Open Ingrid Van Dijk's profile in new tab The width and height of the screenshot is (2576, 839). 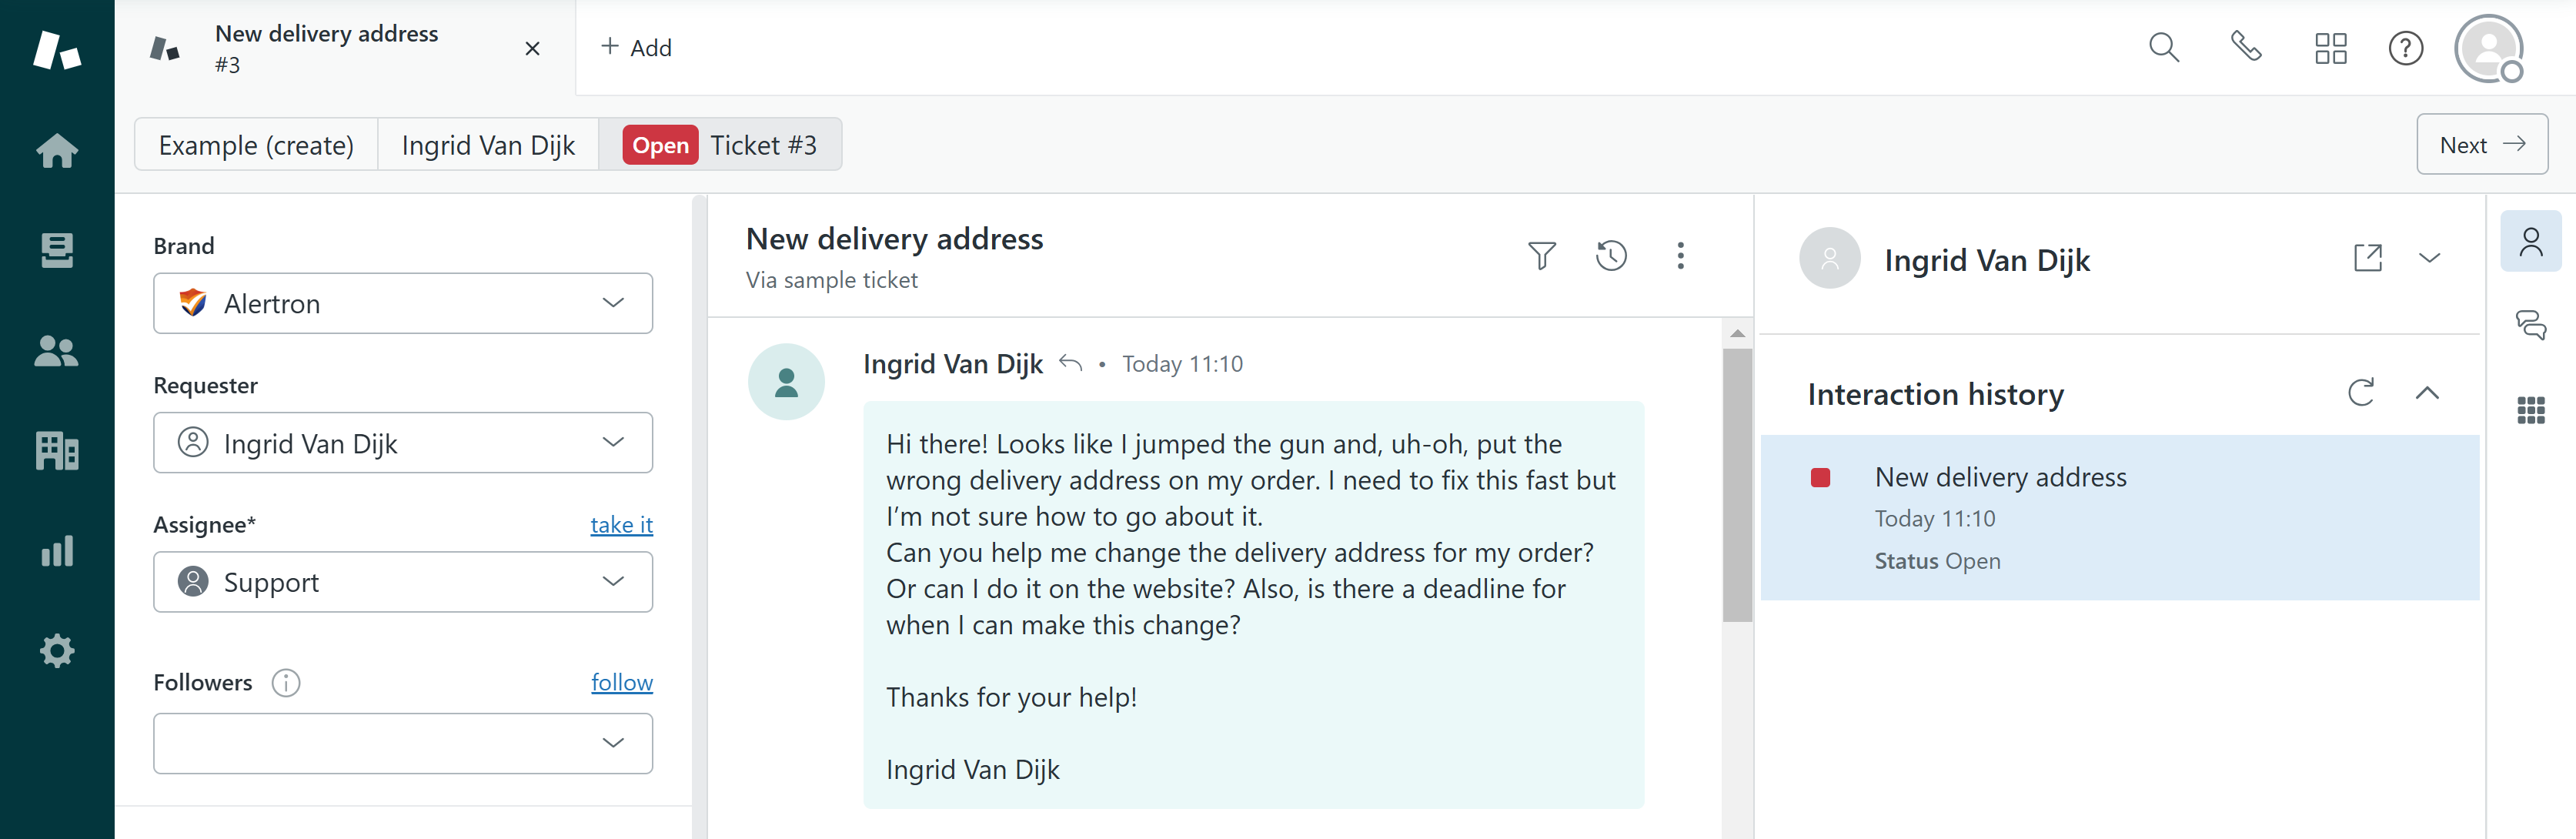(x=2367, y=257)
